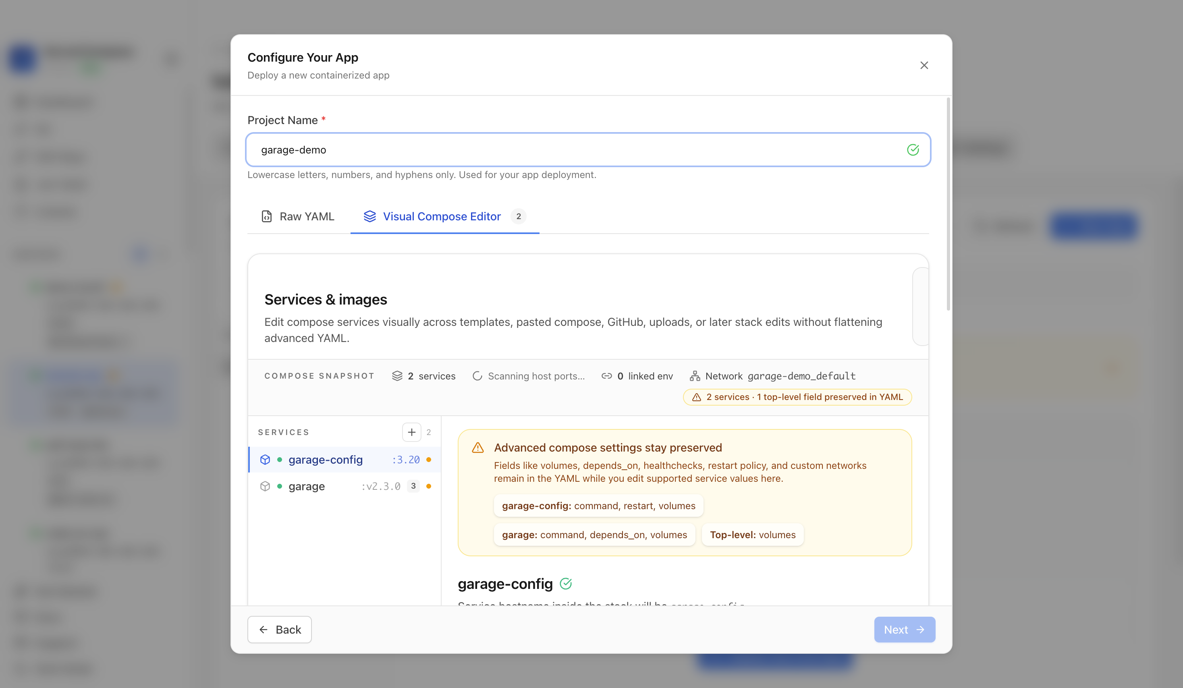Click the badge 2 on Visual Compose Editor
Screen dimensions: 1183x688
(518, 216)
